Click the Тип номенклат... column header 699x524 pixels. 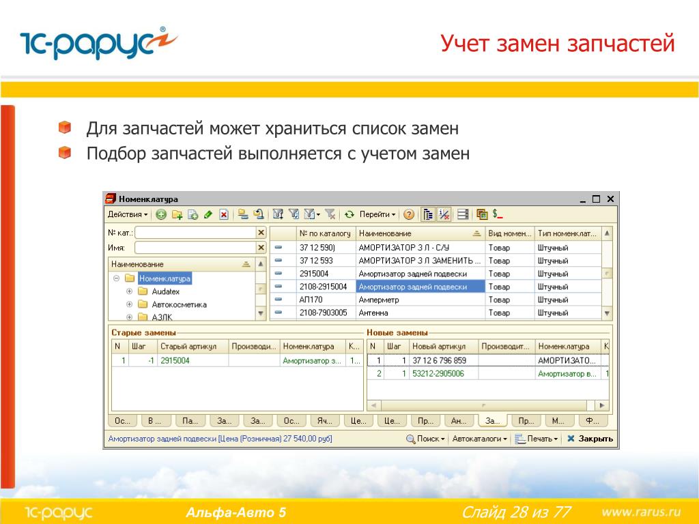tap(567, 233)
